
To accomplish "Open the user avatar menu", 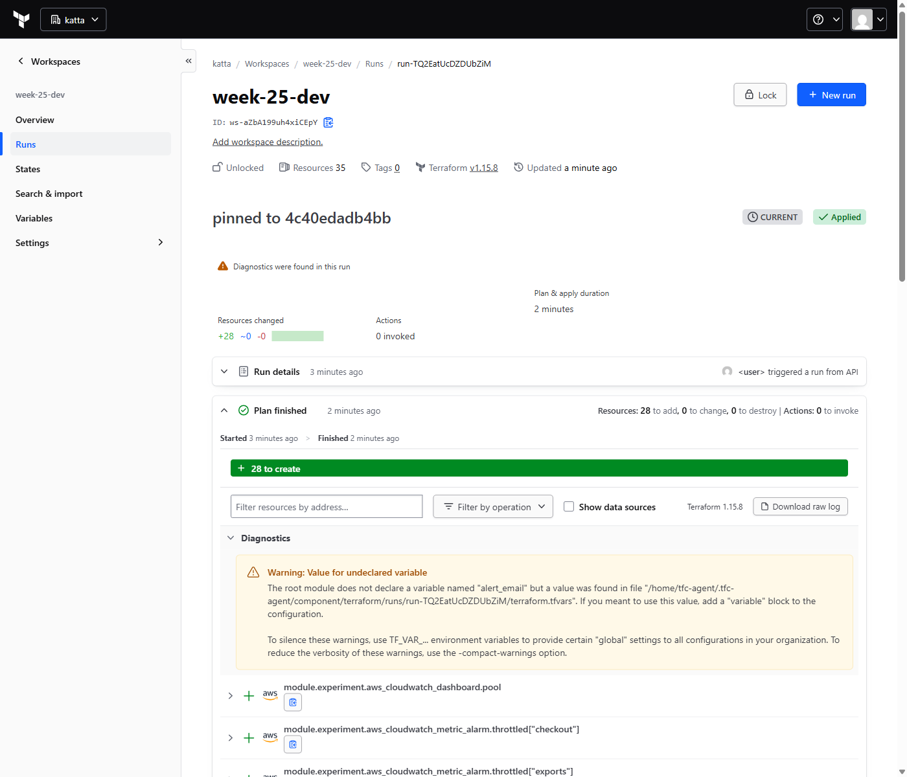I will pyautogui.click(x=868, y=19).
